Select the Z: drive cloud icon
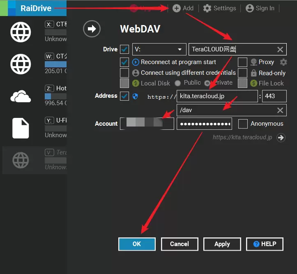 click(x=21, y=96)
